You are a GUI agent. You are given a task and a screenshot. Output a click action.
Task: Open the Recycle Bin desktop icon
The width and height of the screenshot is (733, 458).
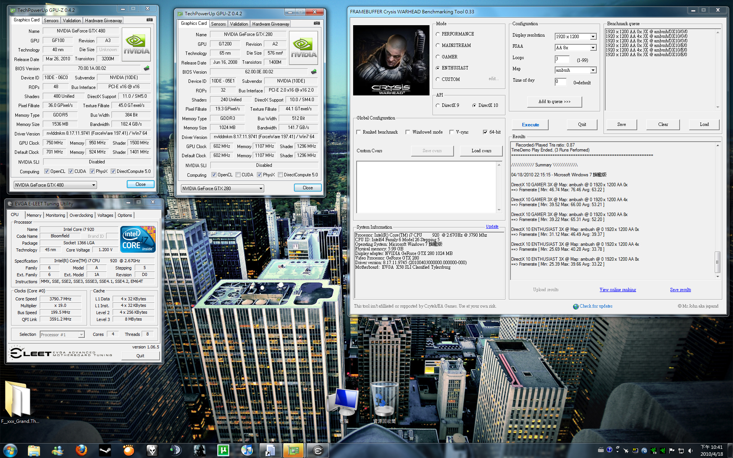[384, 403]
